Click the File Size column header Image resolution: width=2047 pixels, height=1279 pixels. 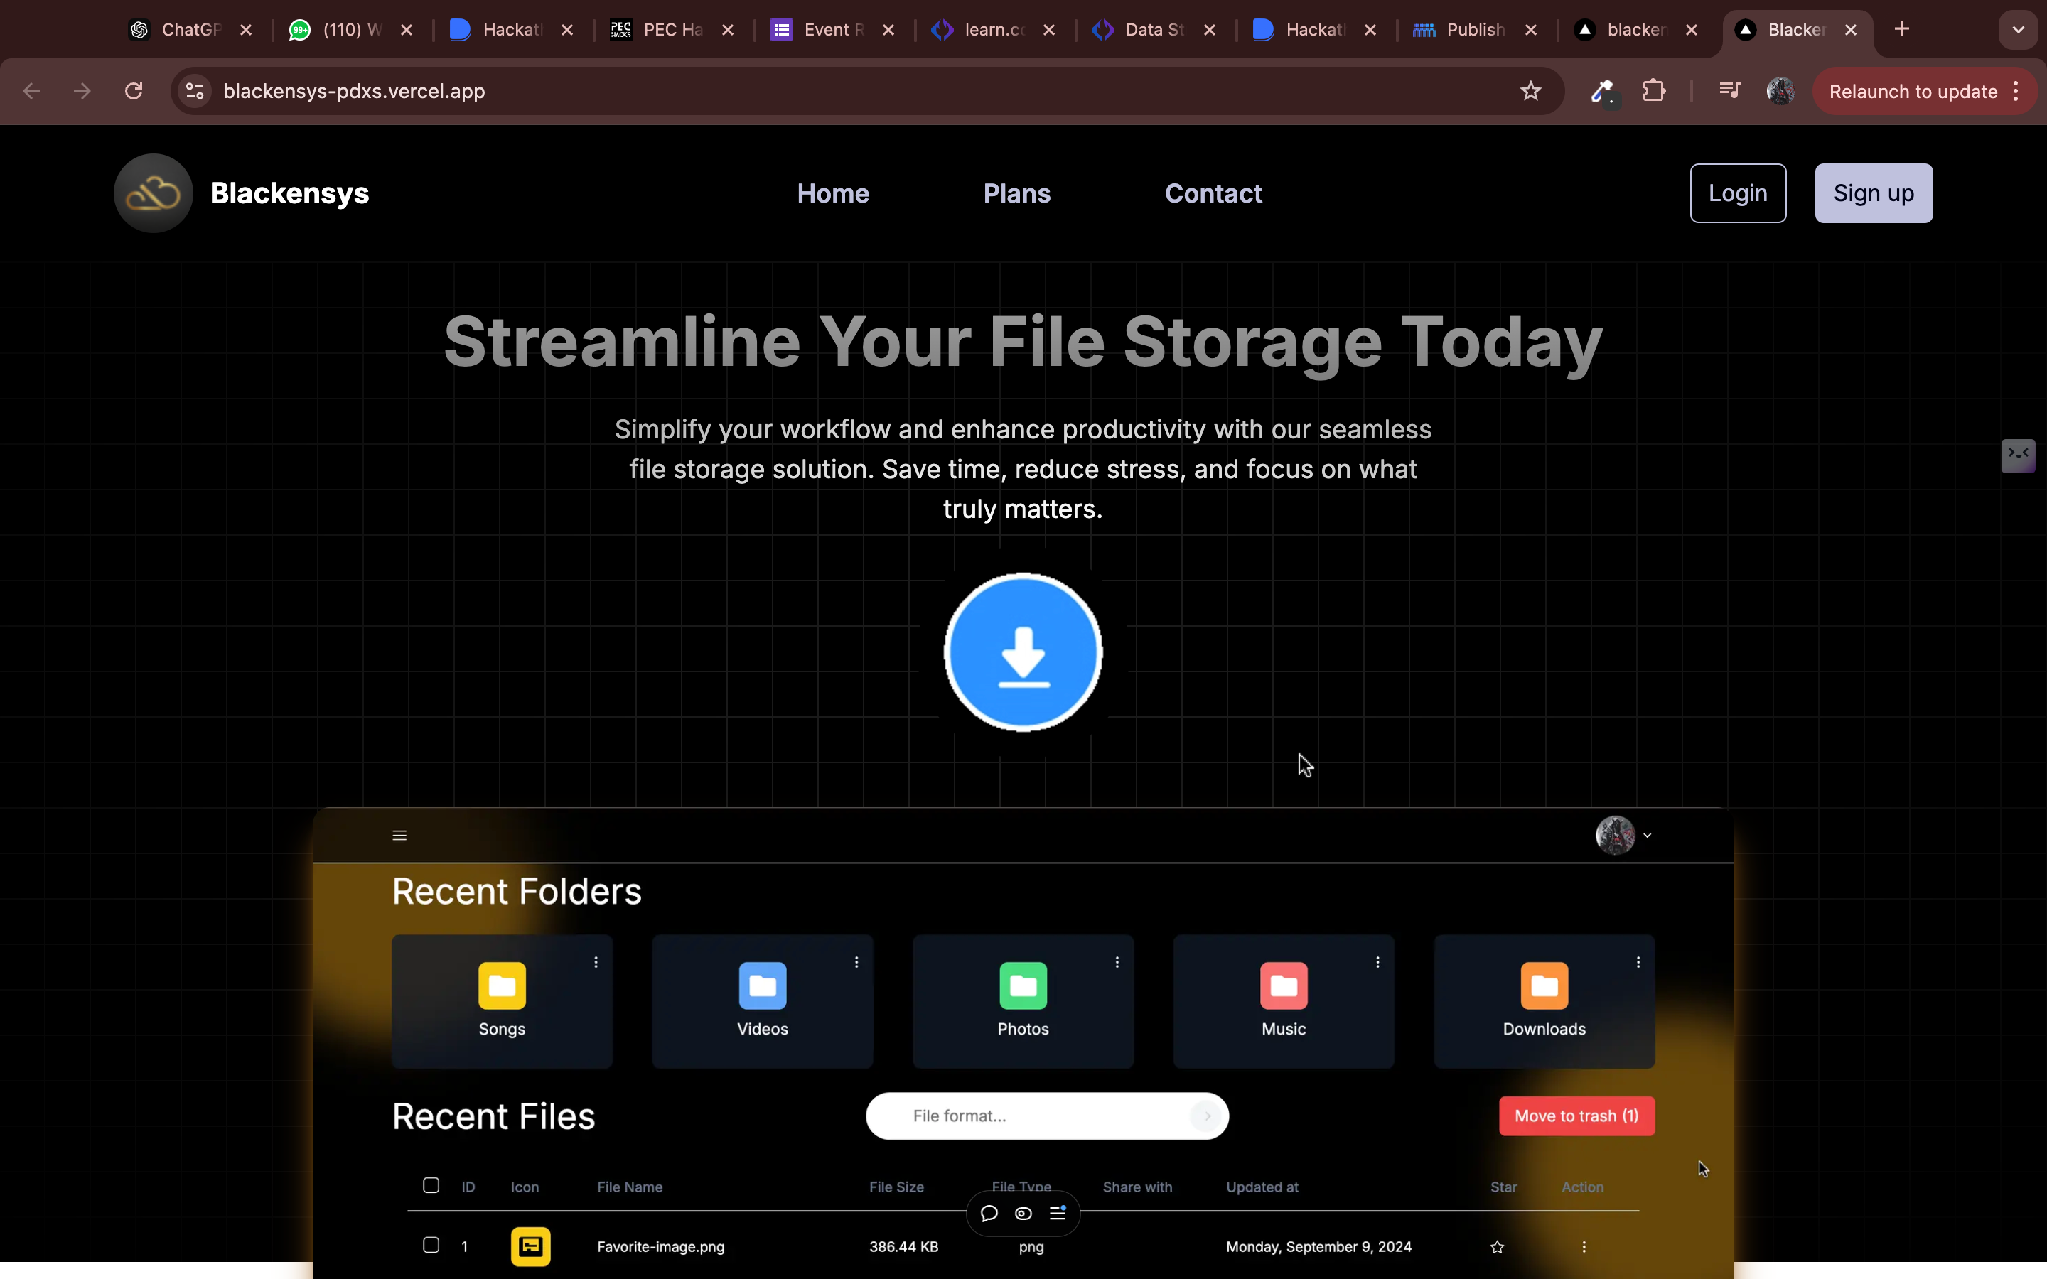click(896, 1187)
